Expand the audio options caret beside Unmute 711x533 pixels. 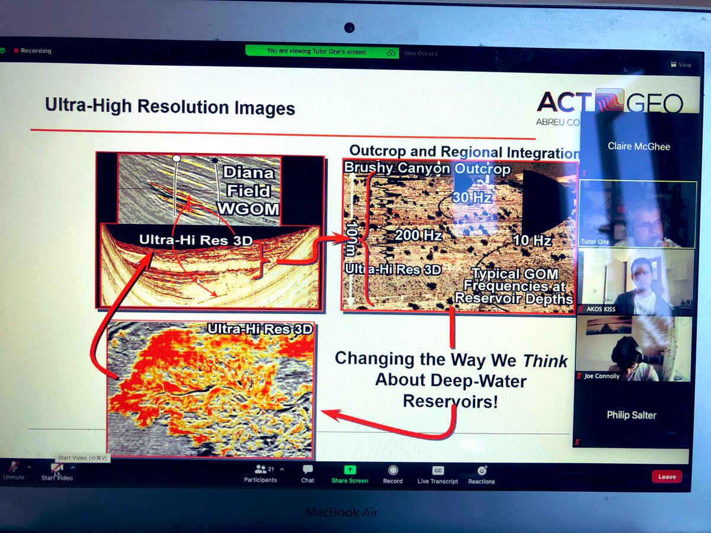tap(30, 467)
